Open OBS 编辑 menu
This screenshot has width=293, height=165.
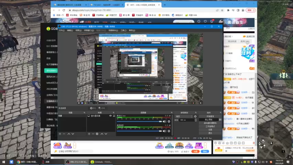point(70,30)
